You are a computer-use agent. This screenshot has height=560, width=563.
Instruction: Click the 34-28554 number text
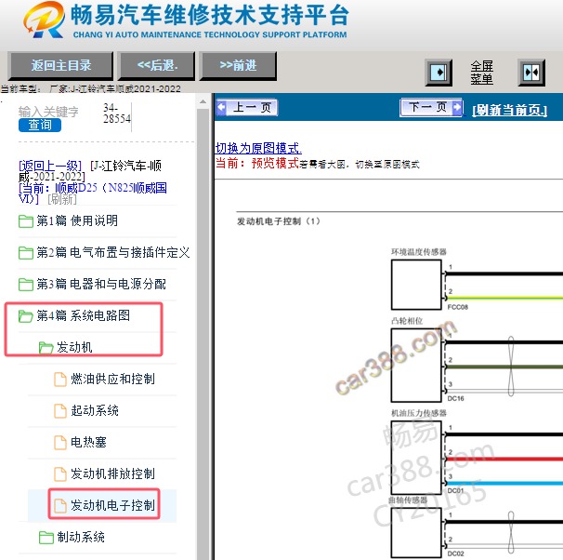[x=117, y=113]
